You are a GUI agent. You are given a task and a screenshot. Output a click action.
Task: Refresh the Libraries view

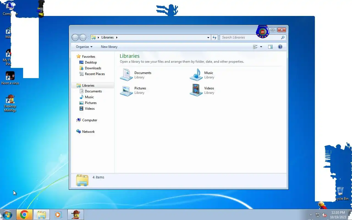(x=215, y=37)
